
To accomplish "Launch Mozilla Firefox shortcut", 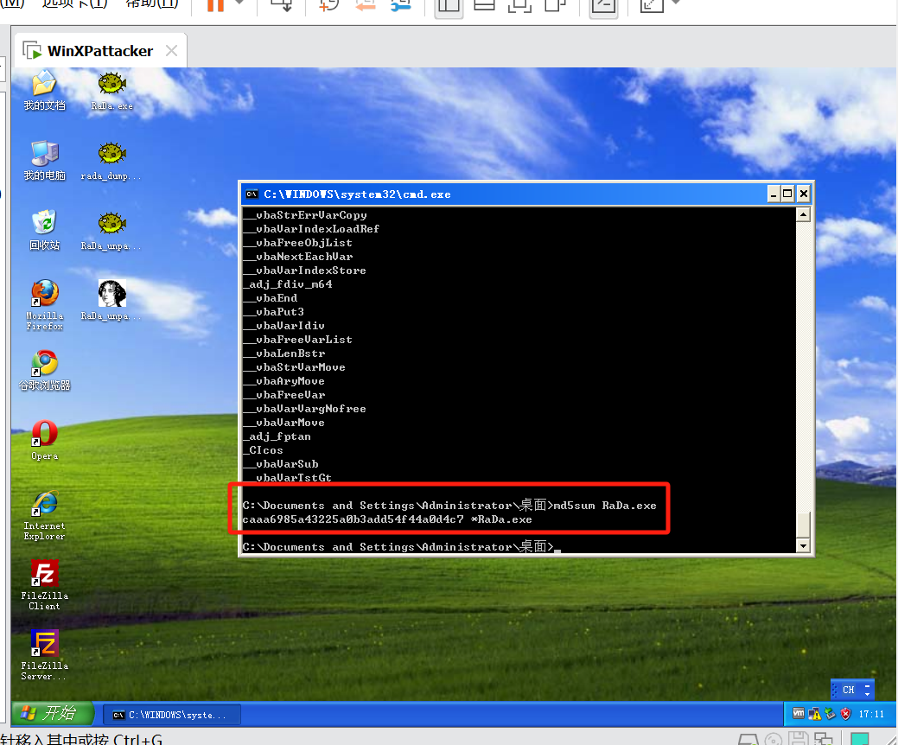I will (x=44, y=305).
